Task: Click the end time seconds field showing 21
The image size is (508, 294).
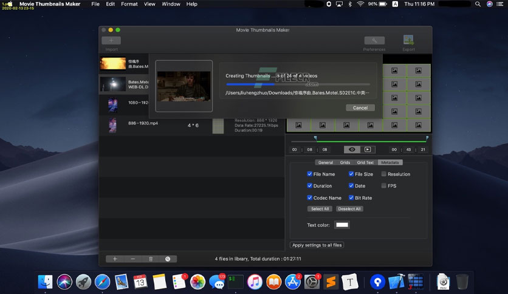Action: [423, 149]
